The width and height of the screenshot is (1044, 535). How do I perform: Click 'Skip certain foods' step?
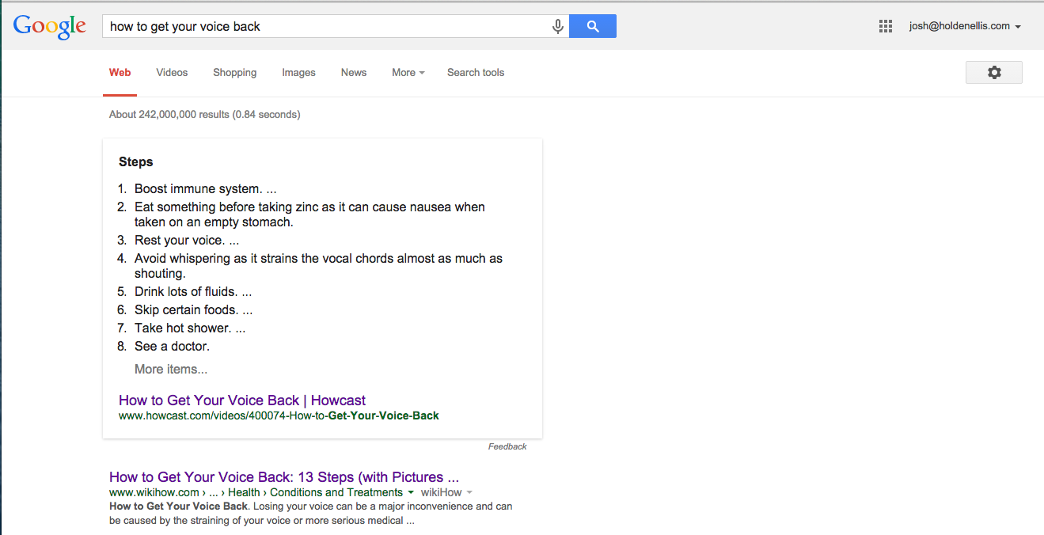click(194, 309)
